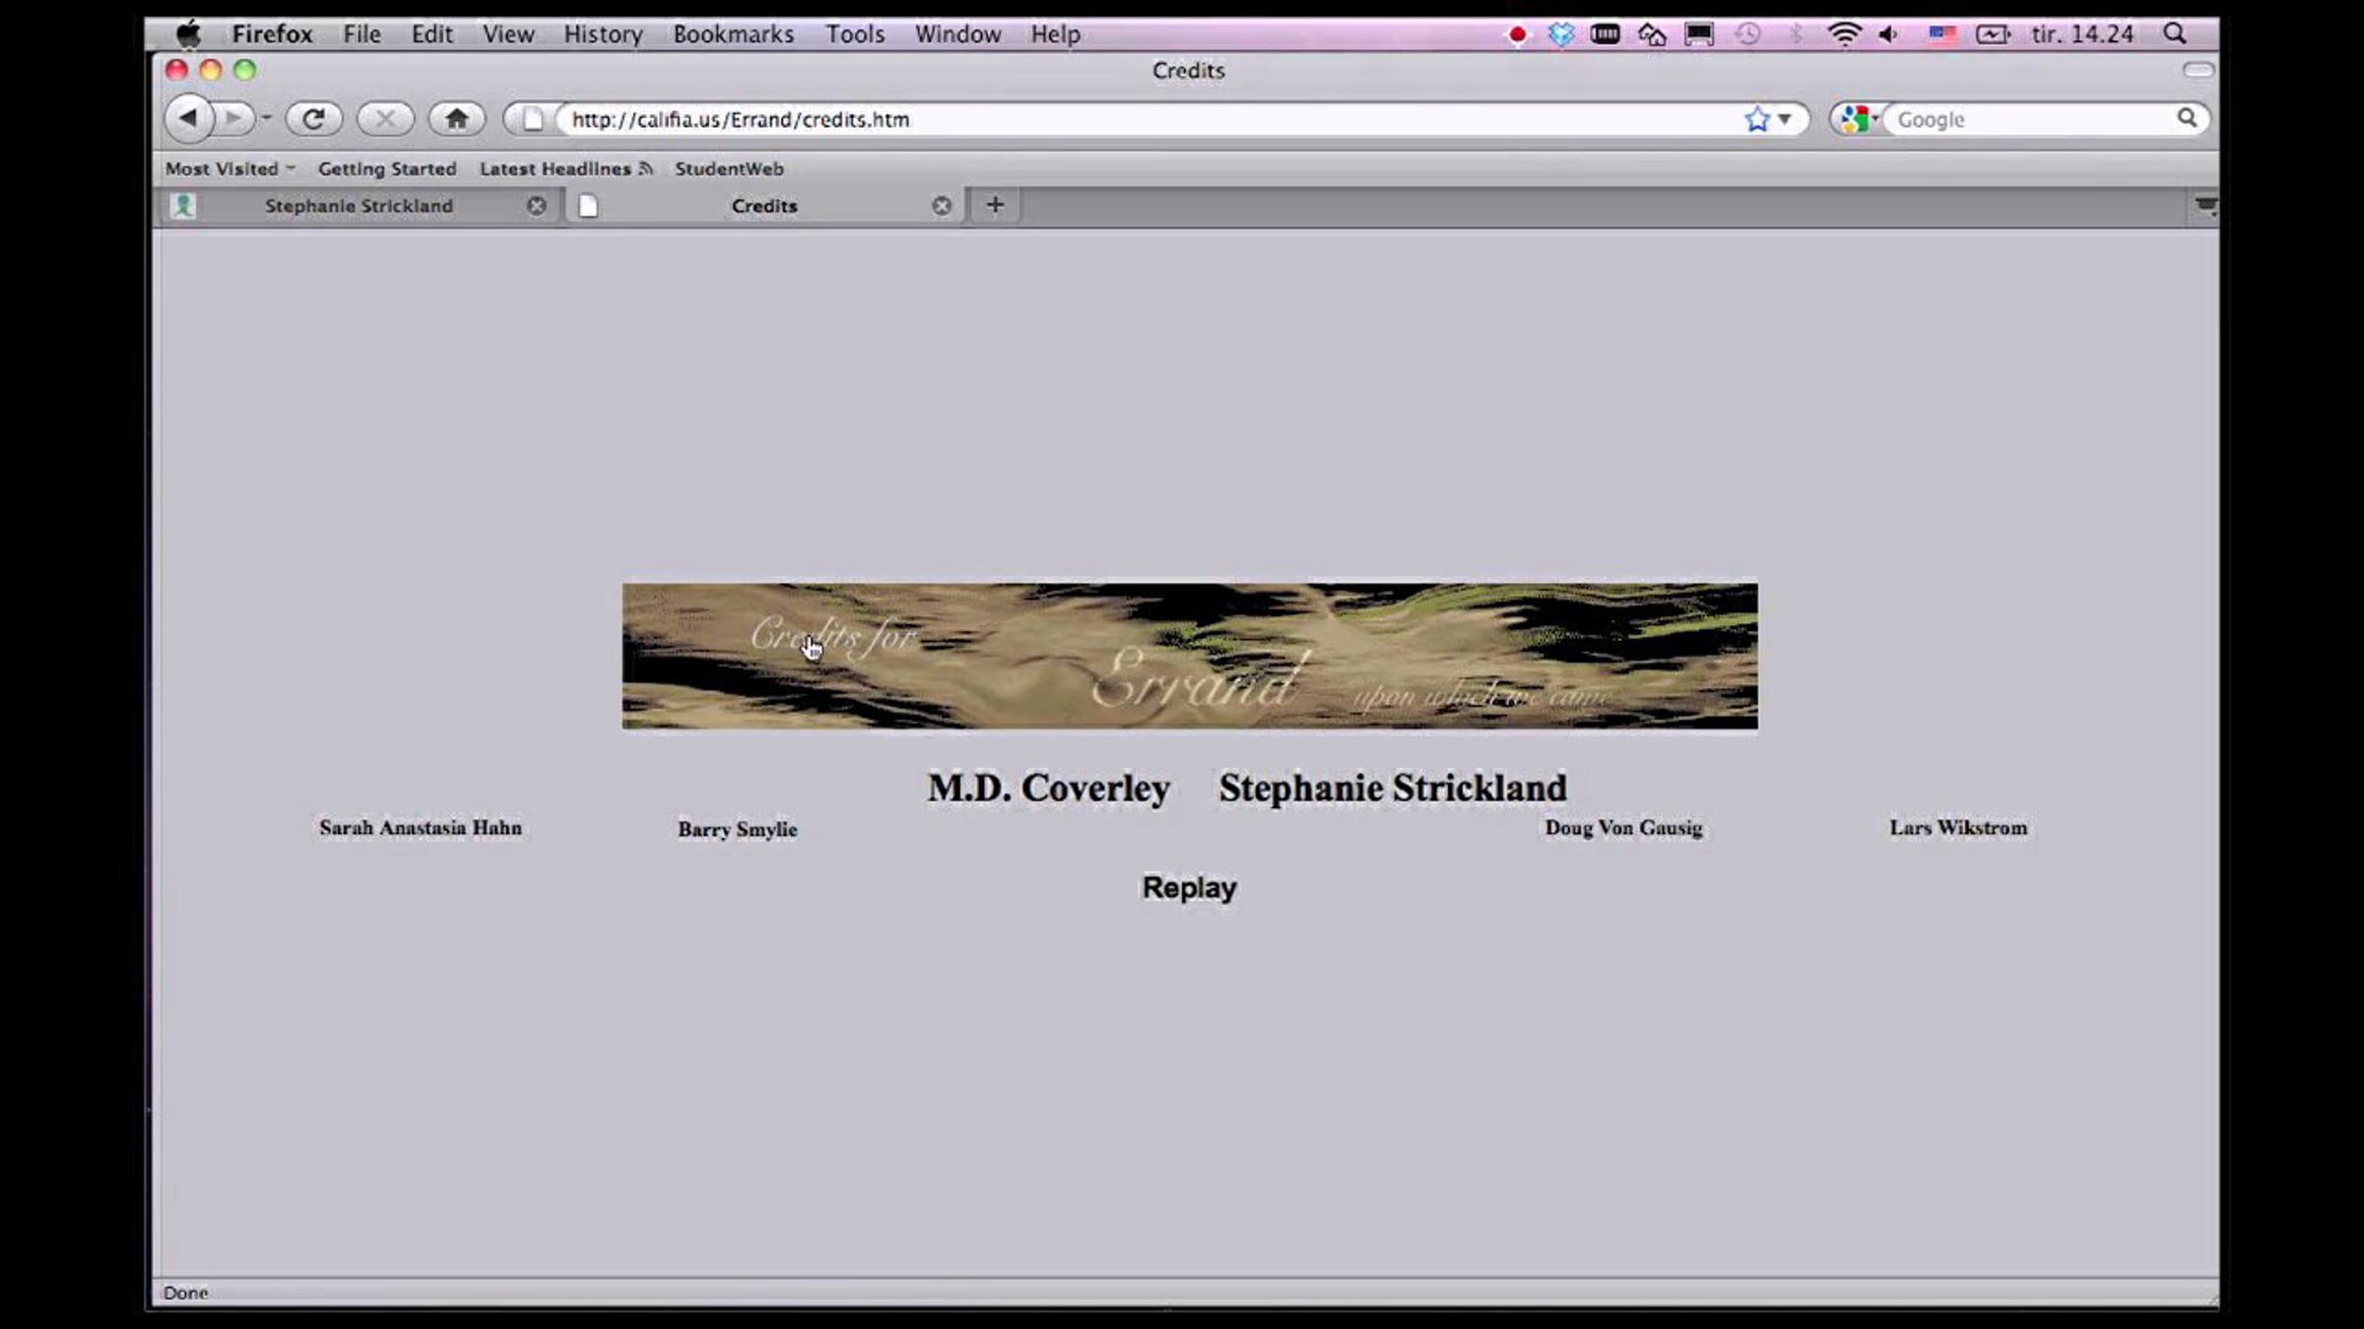
Task: Click the Replay link
Action: click(1189, 887)
